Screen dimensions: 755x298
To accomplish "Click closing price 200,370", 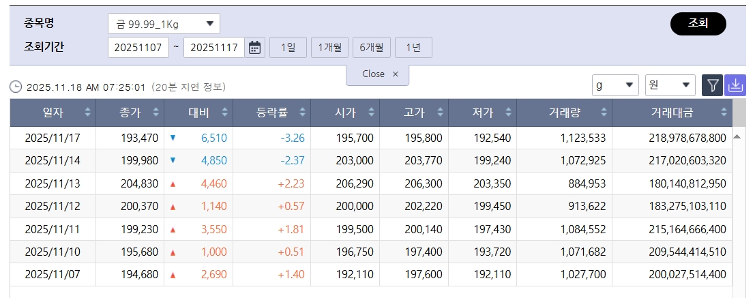I will 138,206.
